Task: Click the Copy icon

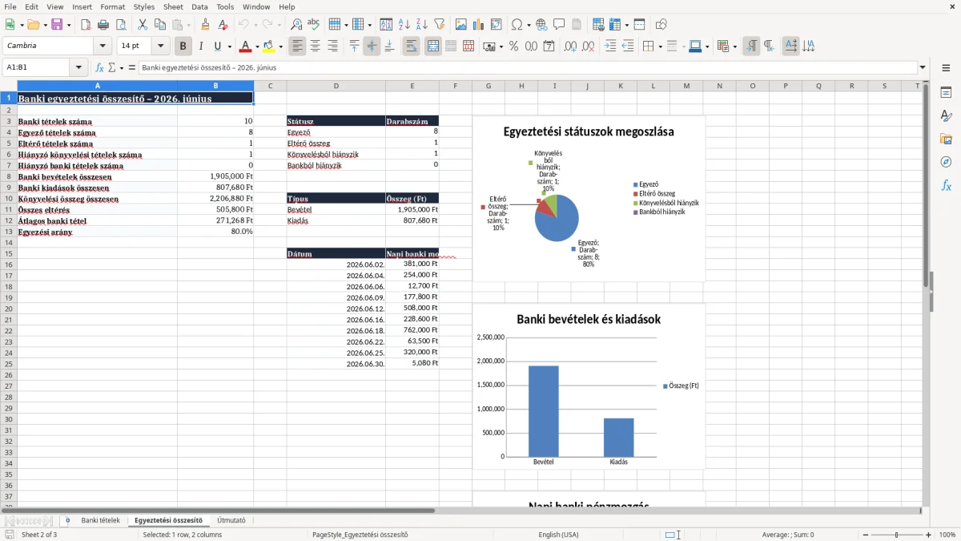Action: point(159,25)
